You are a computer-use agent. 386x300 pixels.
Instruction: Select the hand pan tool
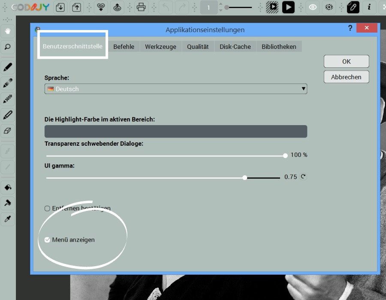[x=8, y=31]
